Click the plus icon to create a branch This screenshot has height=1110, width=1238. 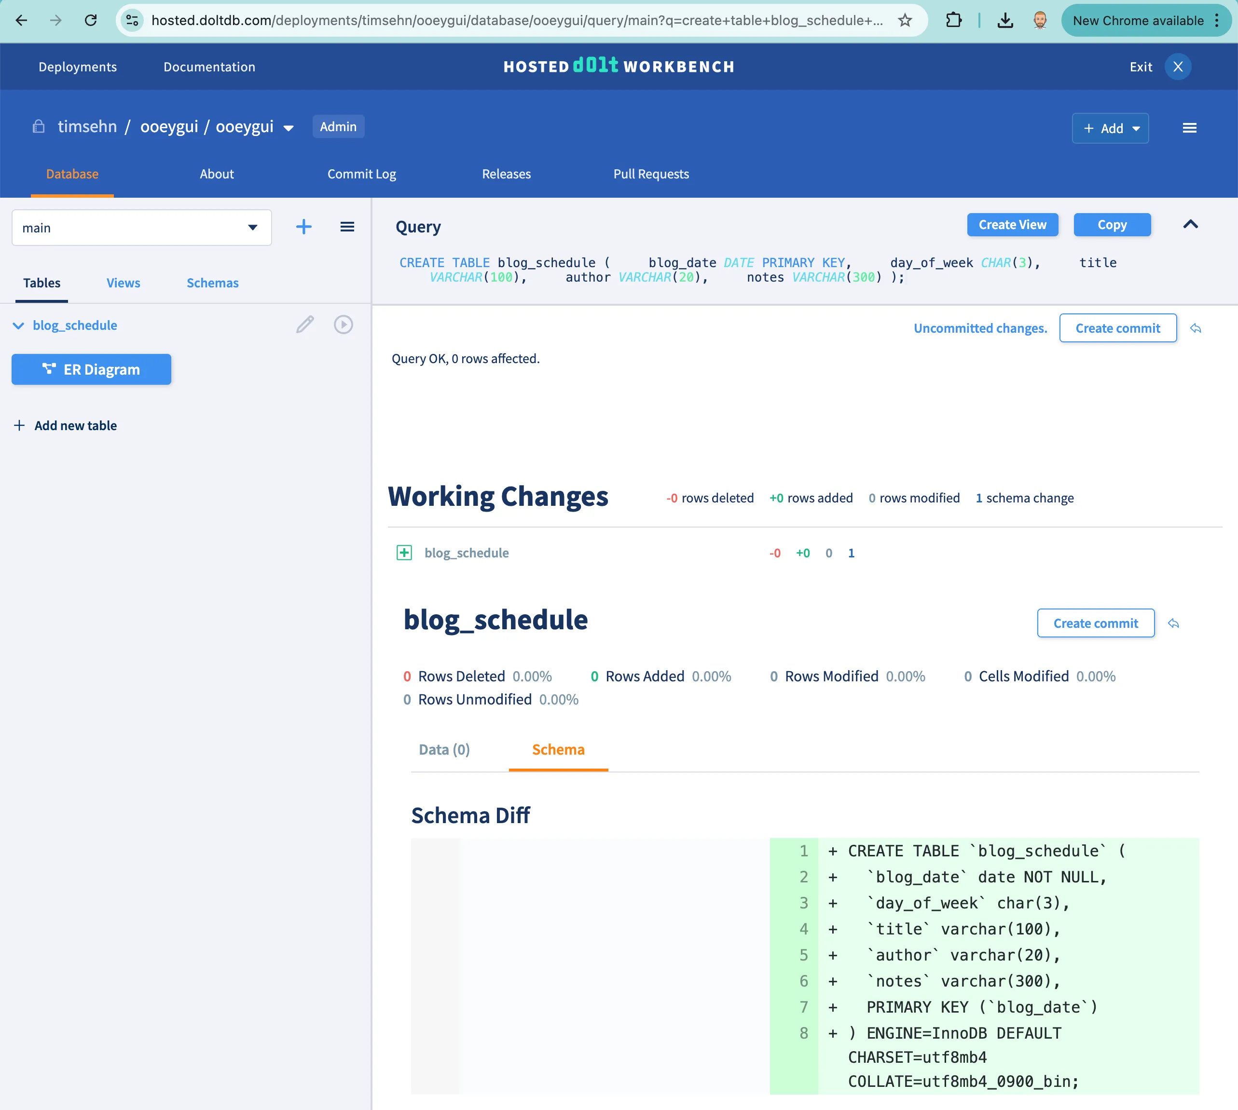(x=303, y=226)
